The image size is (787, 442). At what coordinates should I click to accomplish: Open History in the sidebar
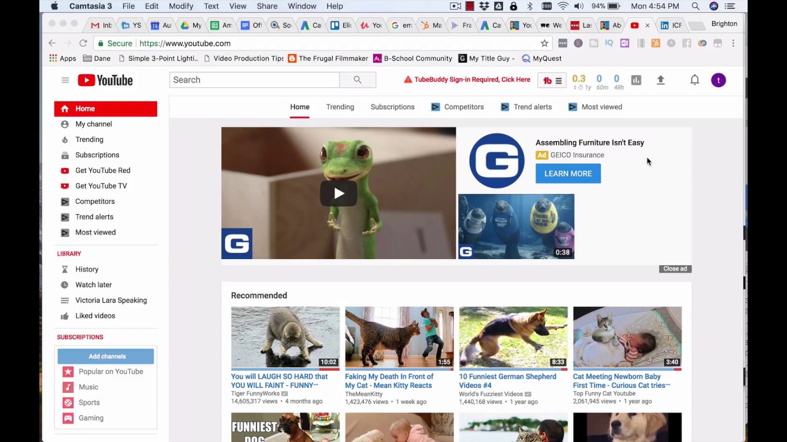coord(87,269)
